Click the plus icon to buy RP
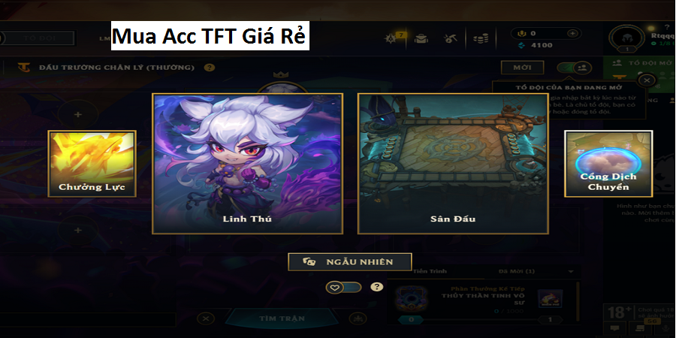676x338 pixels. coord(572,33)
